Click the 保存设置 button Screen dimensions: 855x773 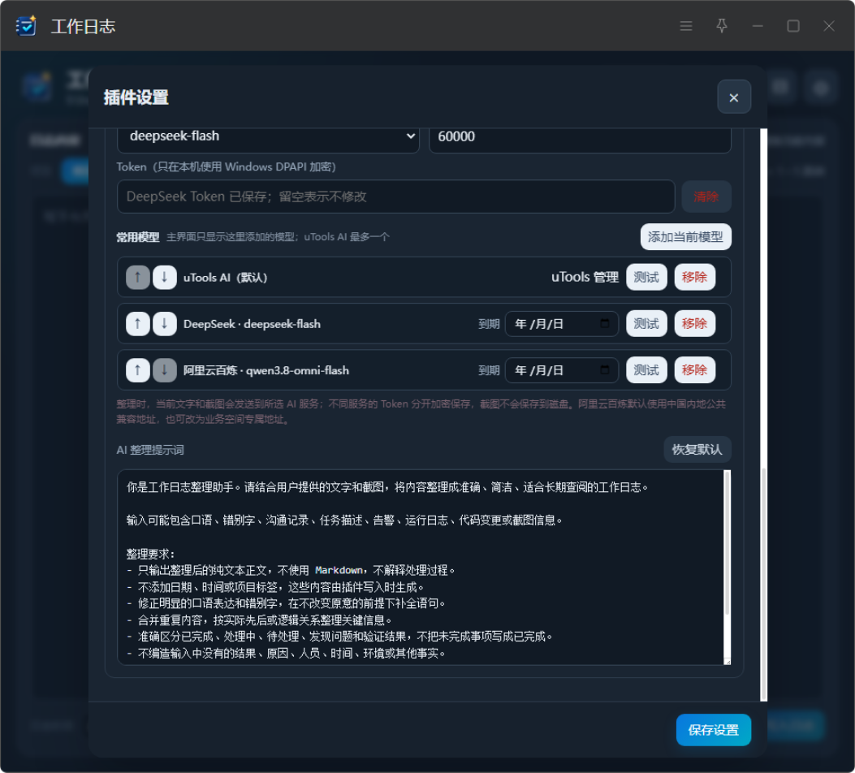pos(713,729)
